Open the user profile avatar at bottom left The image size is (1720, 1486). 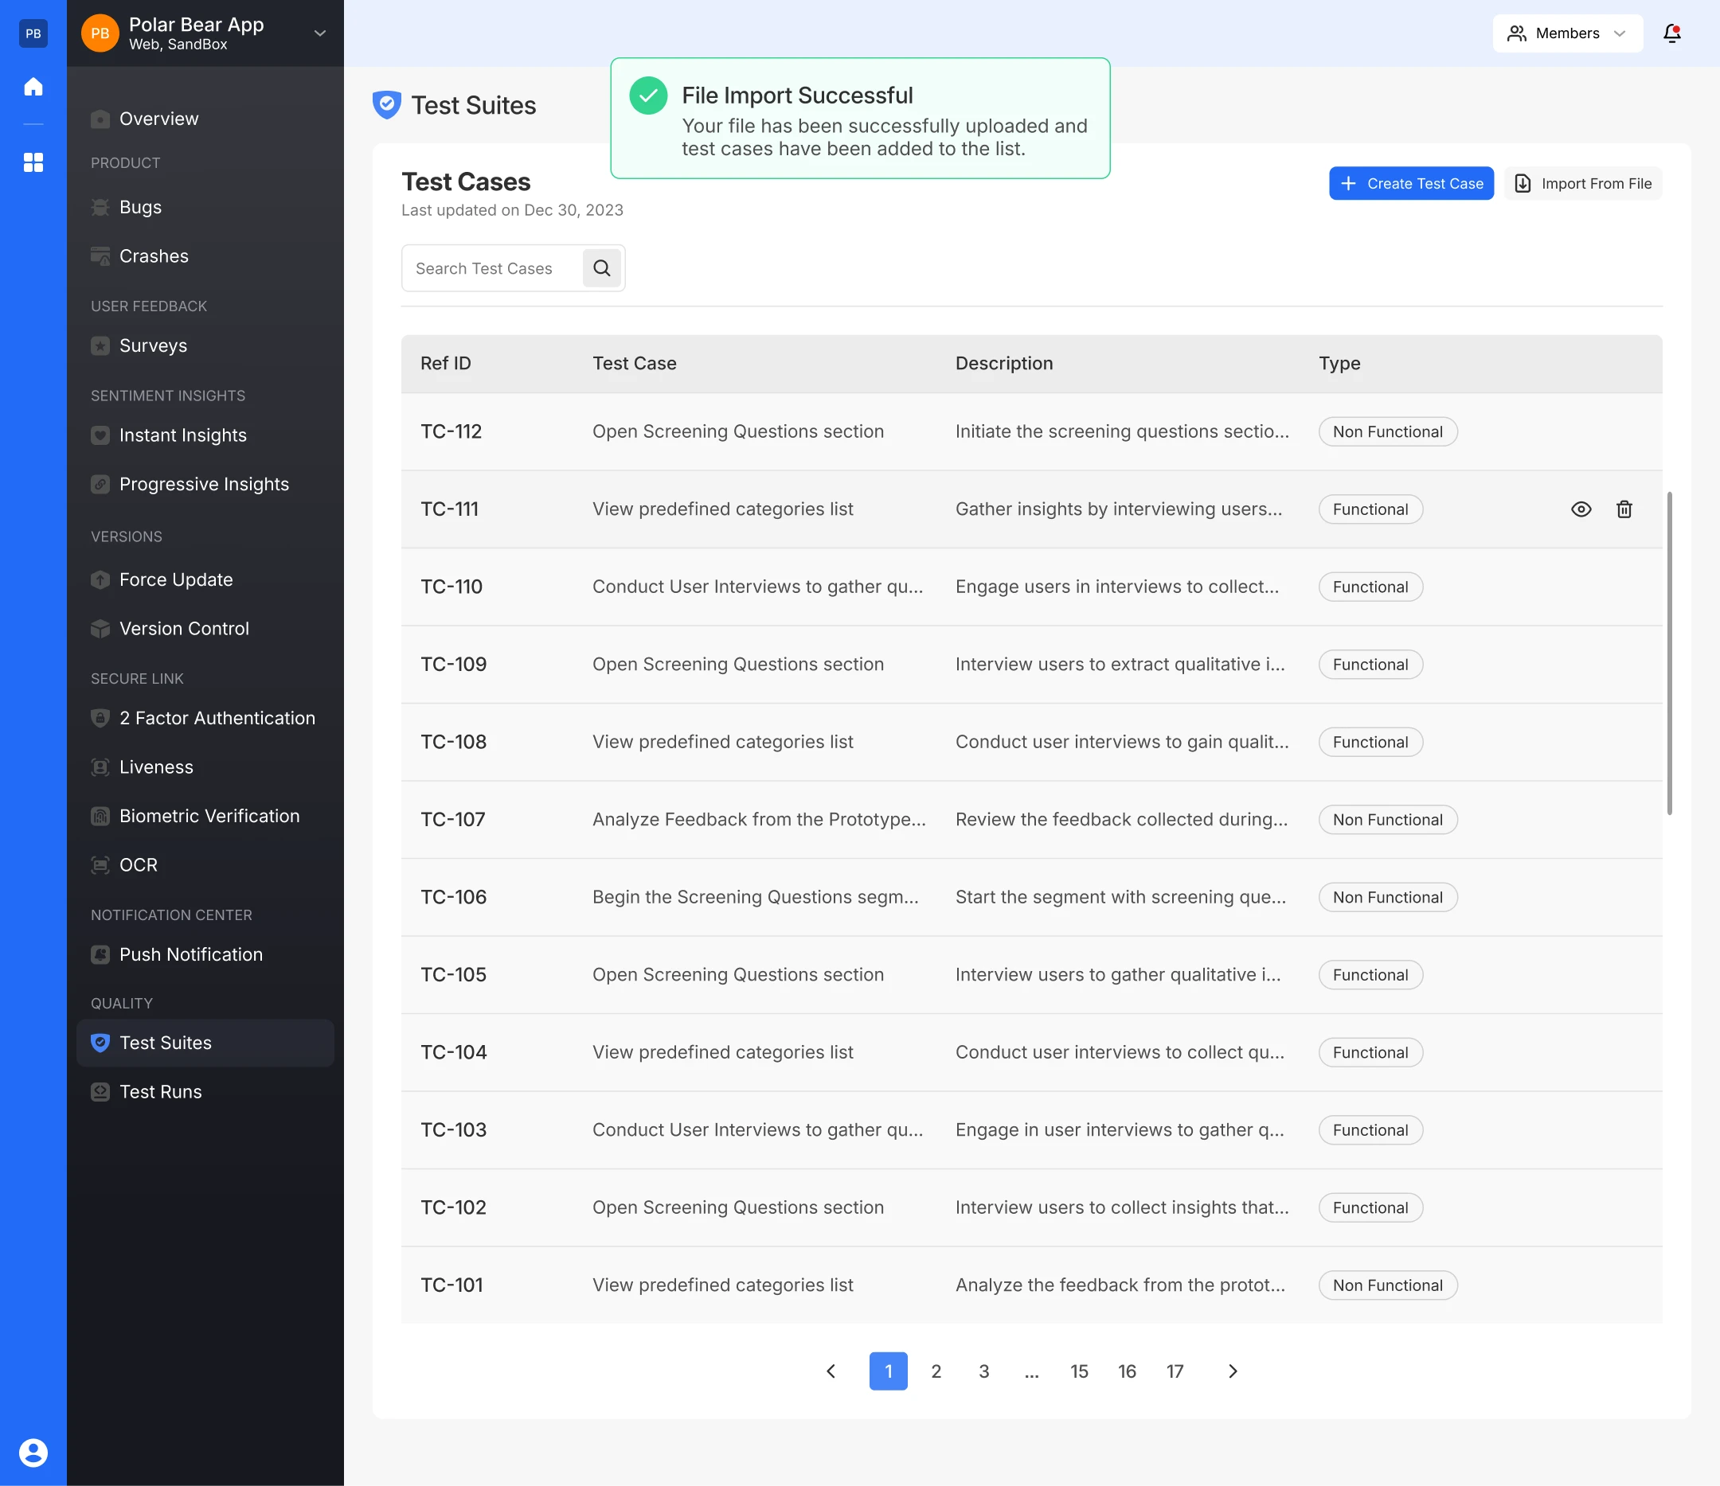33,1452
